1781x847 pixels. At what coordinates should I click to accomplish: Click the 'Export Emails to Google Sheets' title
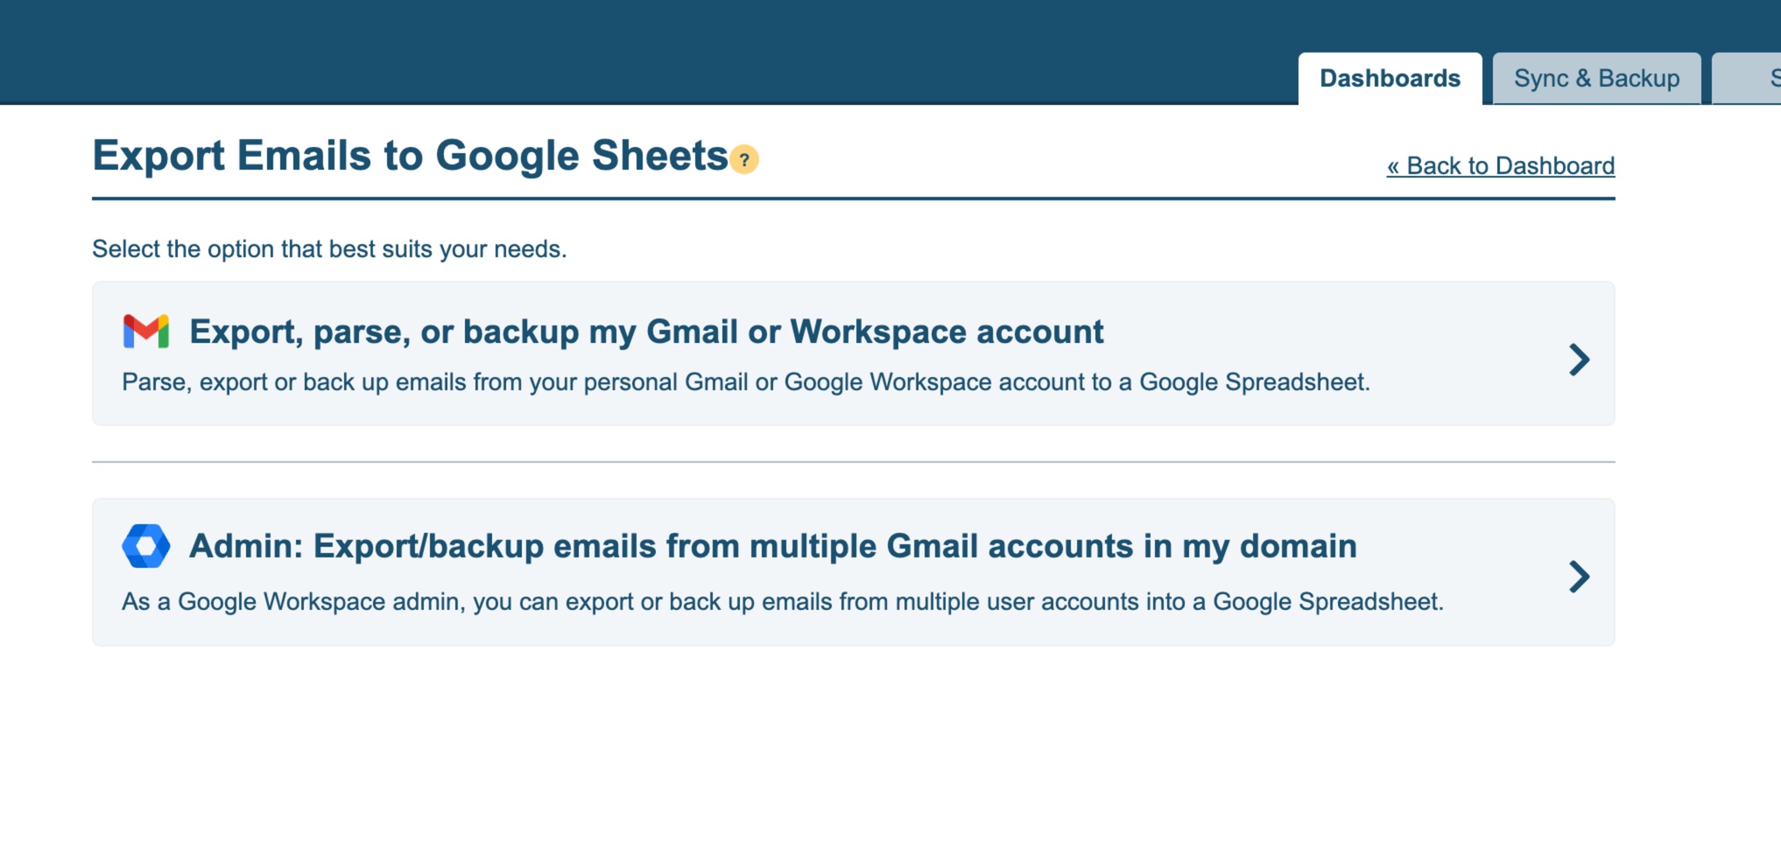click(410, 156)
